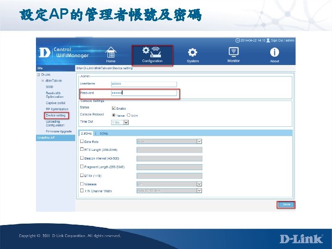
Task: Collapse the D-Link tree node
Action: coord(39,75)
